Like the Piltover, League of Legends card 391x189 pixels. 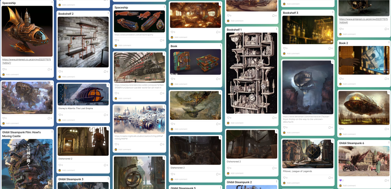284,178
